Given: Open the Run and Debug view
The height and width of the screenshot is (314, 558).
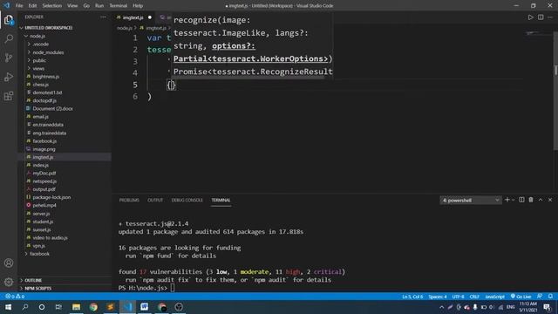Looking at the screenshot, I should [9, 77].
